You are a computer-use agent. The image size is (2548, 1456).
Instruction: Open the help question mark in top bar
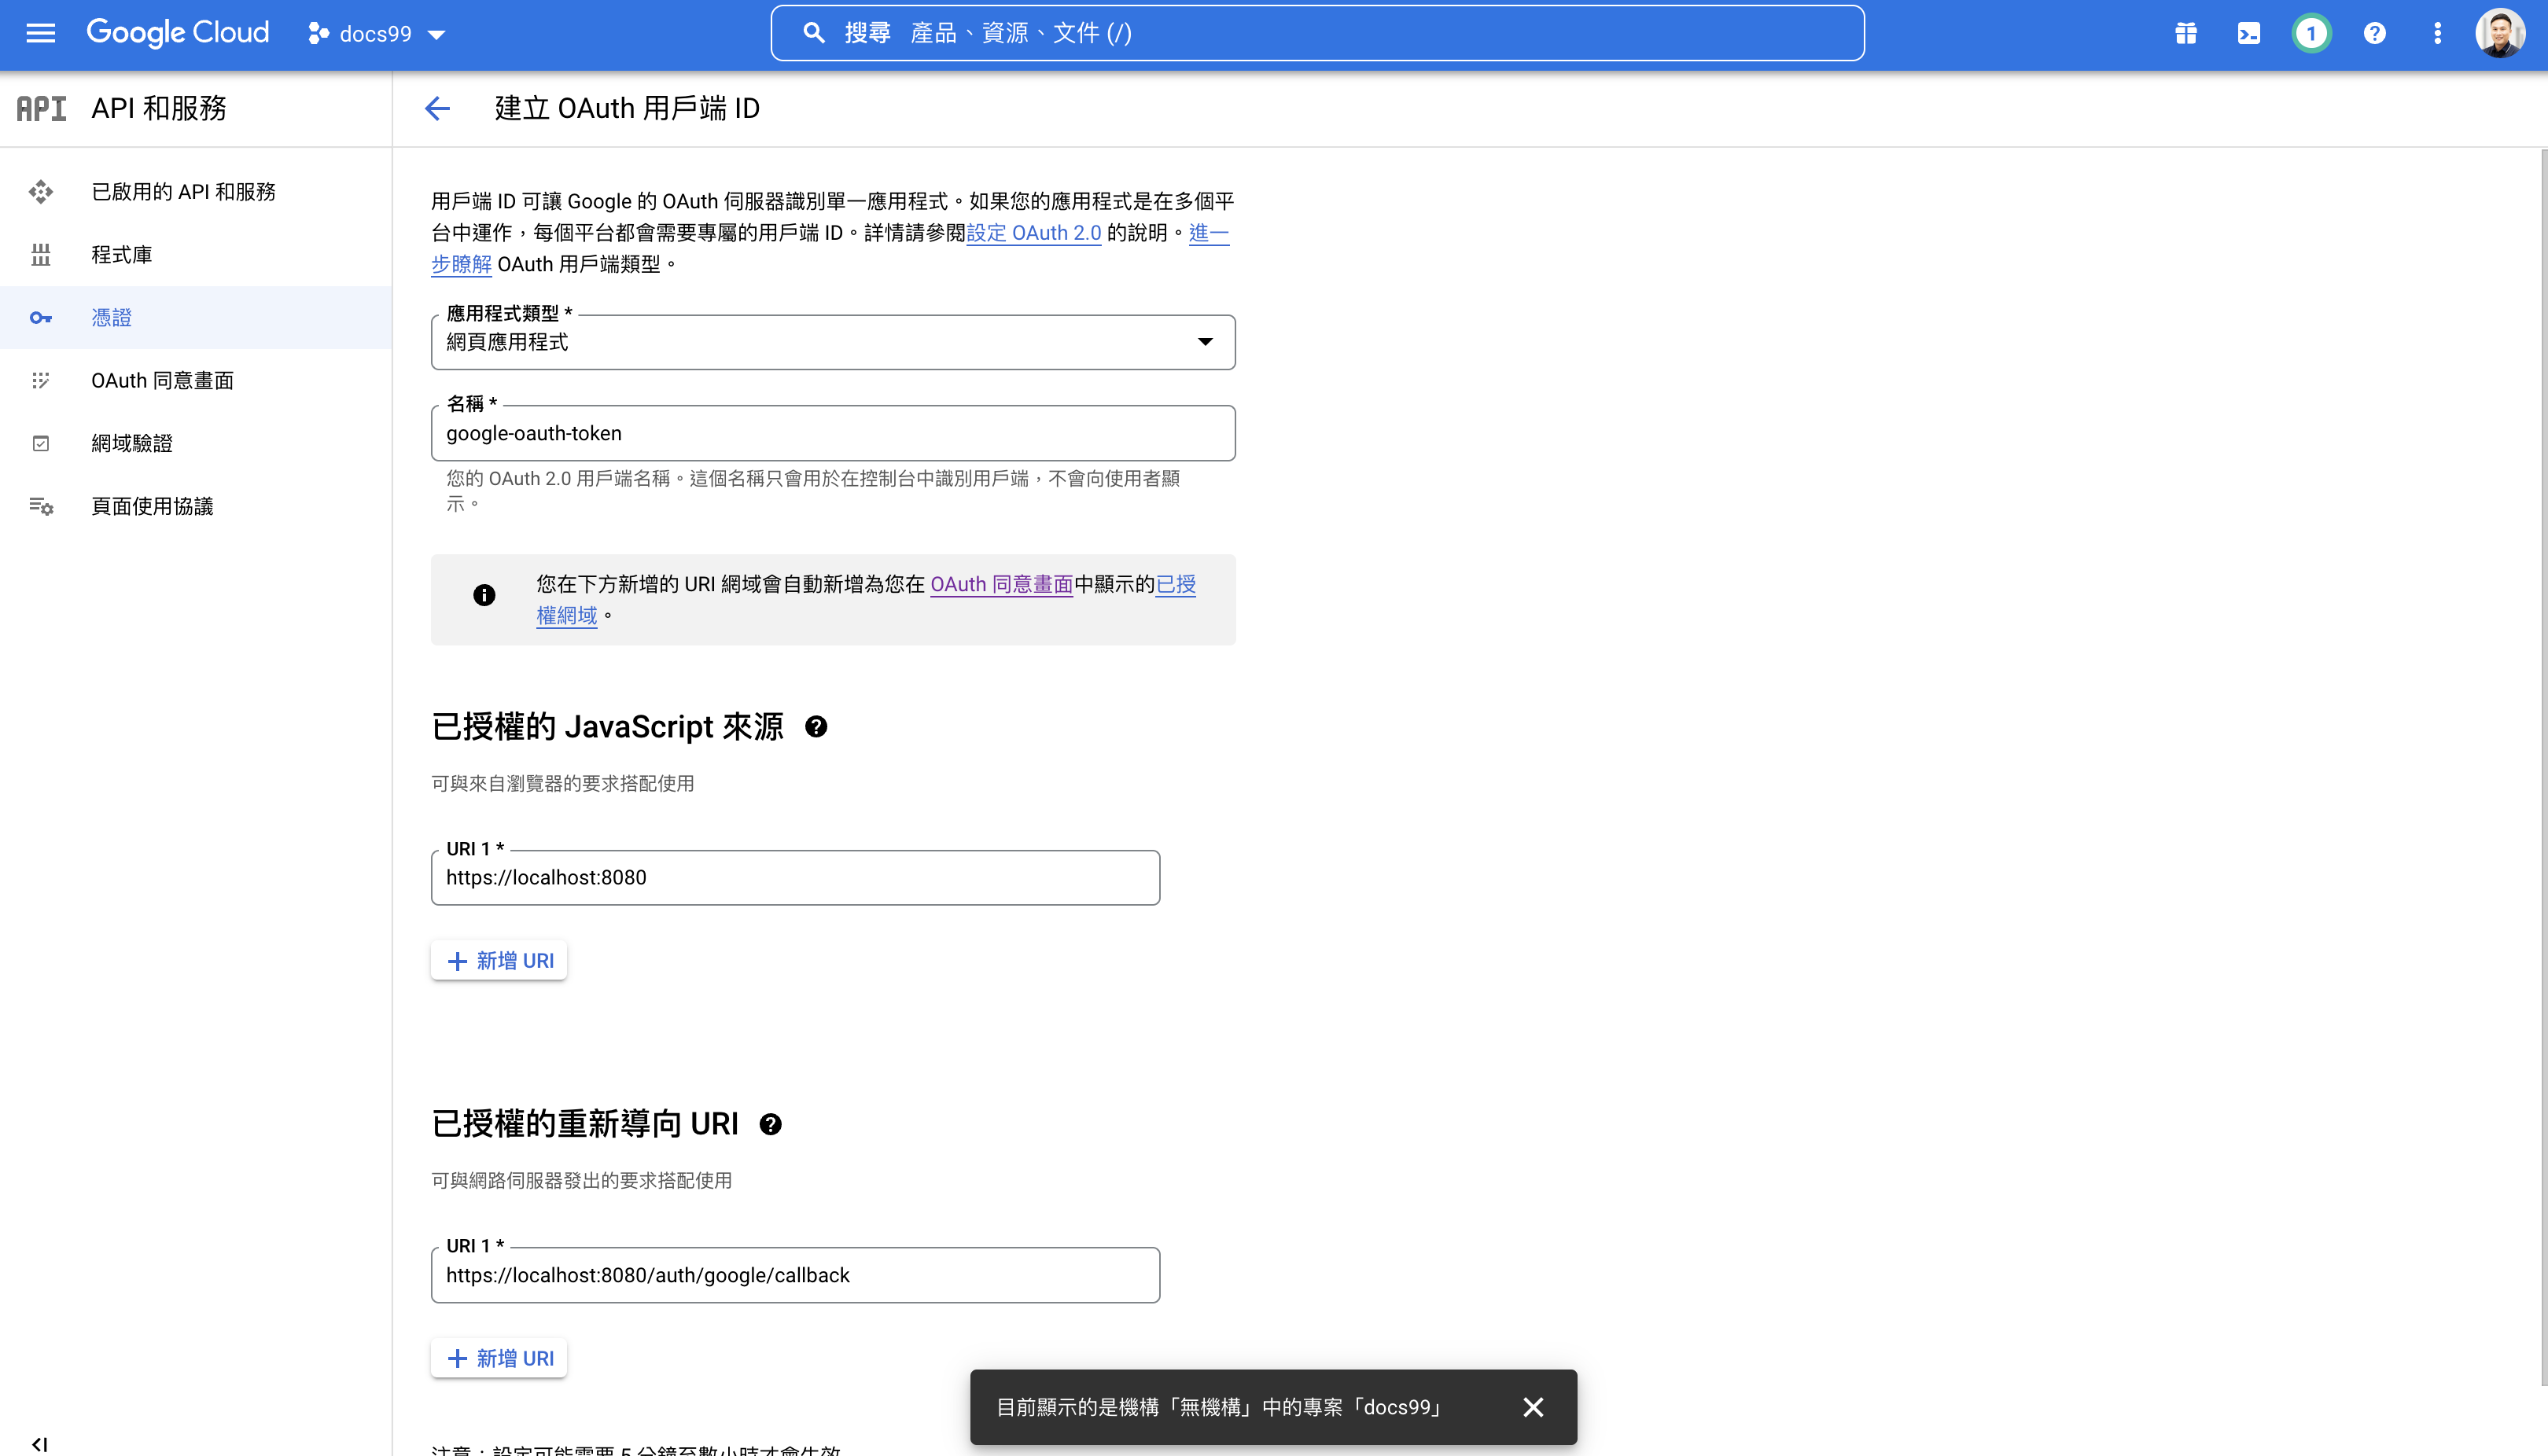[x=2374, y=33]
